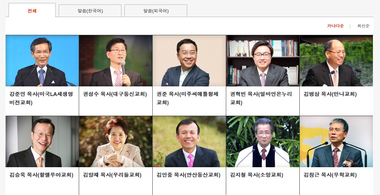
Task: Switch to the 말씀(한국어) tab
Action: coord(90,11)
